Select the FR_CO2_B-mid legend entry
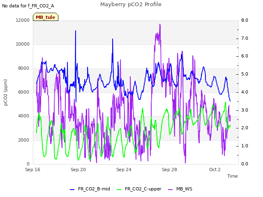 [90, 189]
